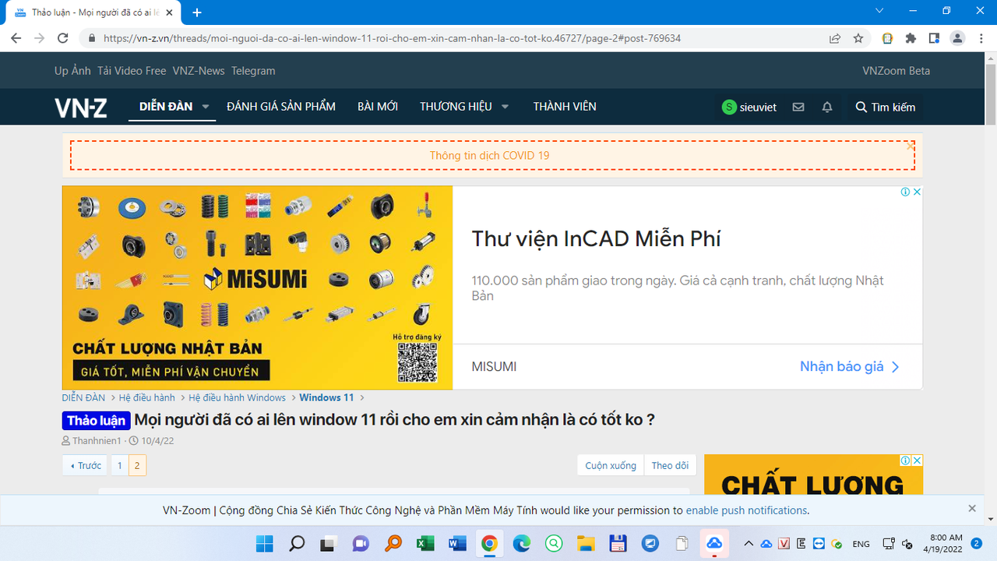Viewport: 997px width, 561px height.
Task: Go to Hệ điều hành Windows breadcrumb
Action: tap(237, 397)
